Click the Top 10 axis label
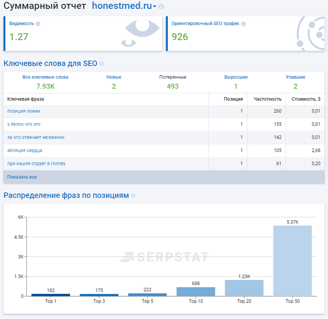The height and width of the screenshot is (319, 328). click(196, 301)
